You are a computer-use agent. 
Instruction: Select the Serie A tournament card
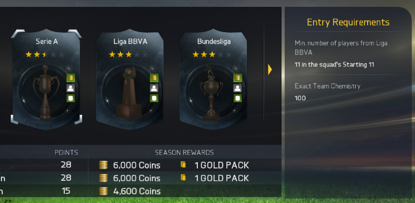coord(46,79)
